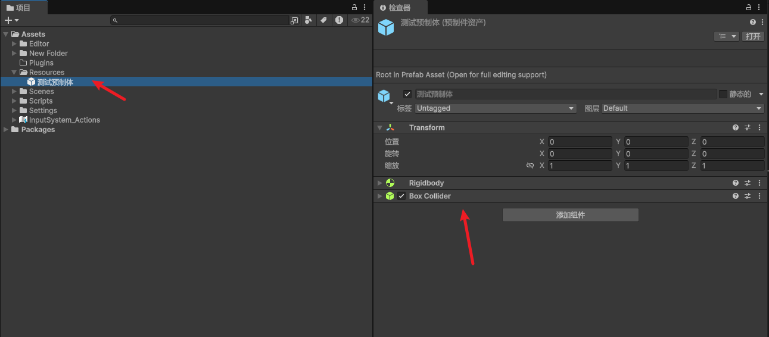Expand the Scenes folder arrow
769x337 pixels.
point(14,92)
